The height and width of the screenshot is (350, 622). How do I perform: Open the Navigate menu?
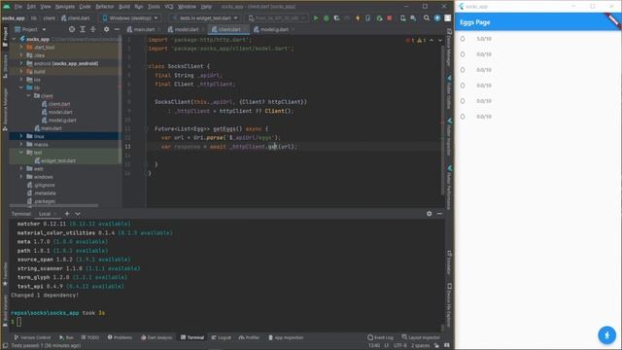(x=65, y=7)
